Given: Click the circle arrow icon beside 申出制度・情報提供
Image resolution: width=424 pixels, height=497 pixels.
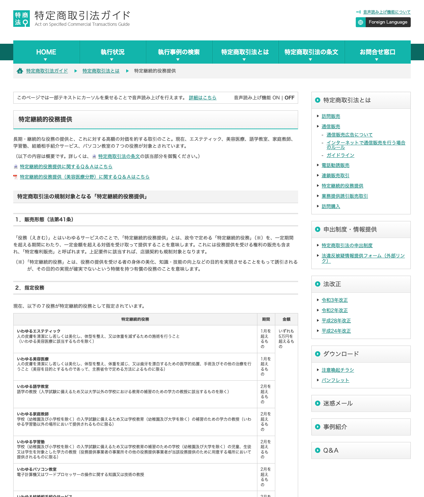Looking at the screenshot, I should tap(318, 229).
